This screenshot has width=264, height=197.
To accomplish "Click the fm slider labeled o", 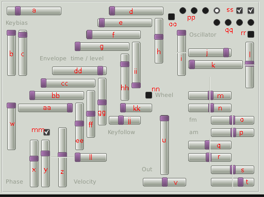I will [233, 120].
